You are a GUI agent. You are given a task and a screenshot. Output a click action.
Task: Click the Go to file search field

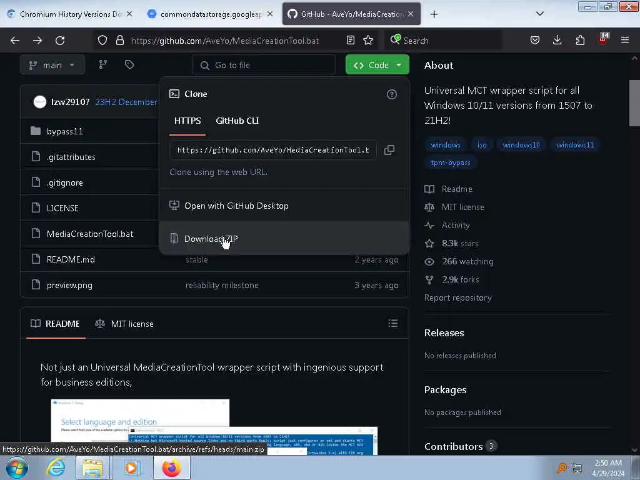264,65
